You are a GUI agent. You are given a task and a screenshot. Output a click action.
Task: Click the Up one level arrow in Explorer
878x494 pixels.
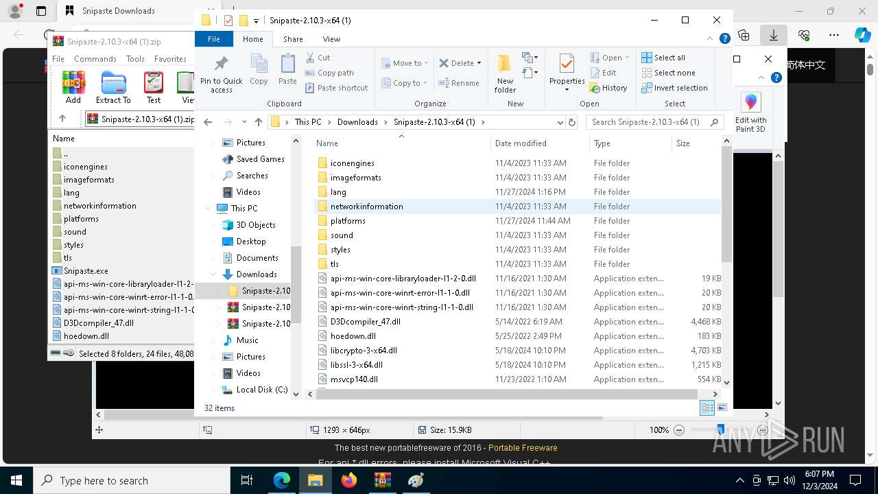coord(259,122)
